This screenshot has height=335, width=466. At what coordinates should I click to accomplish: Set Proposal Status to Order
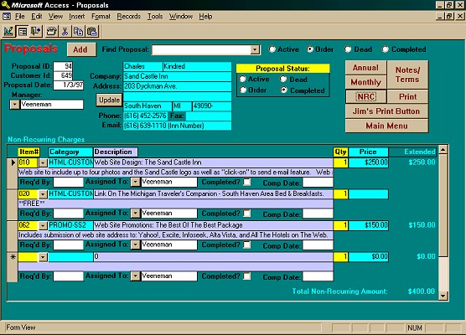[x=242, y=90]
